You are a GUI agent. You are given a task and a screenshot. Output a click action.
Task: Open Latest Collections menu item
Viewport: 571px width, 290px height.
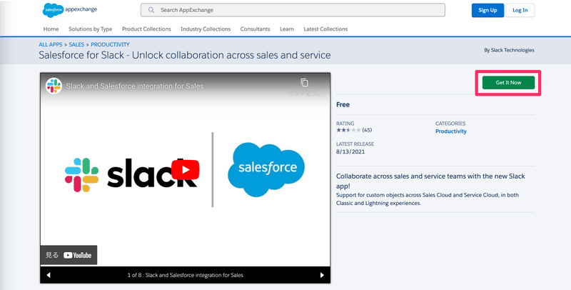(325, 29)
